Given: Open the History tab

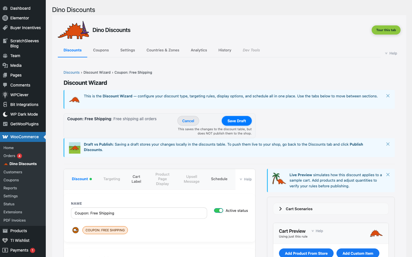Looking at the screenshot, I should tap(225, 50).
